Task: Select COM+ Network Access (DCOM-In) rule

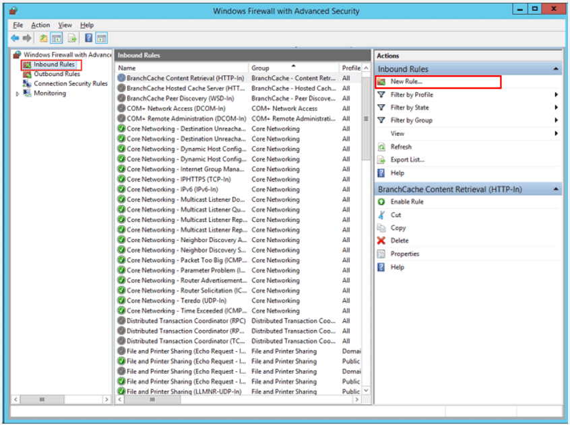Action: point(239,108)
